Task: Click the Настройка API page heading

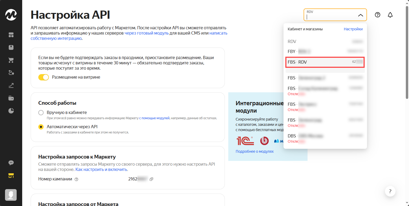Action: coord(70,15)
